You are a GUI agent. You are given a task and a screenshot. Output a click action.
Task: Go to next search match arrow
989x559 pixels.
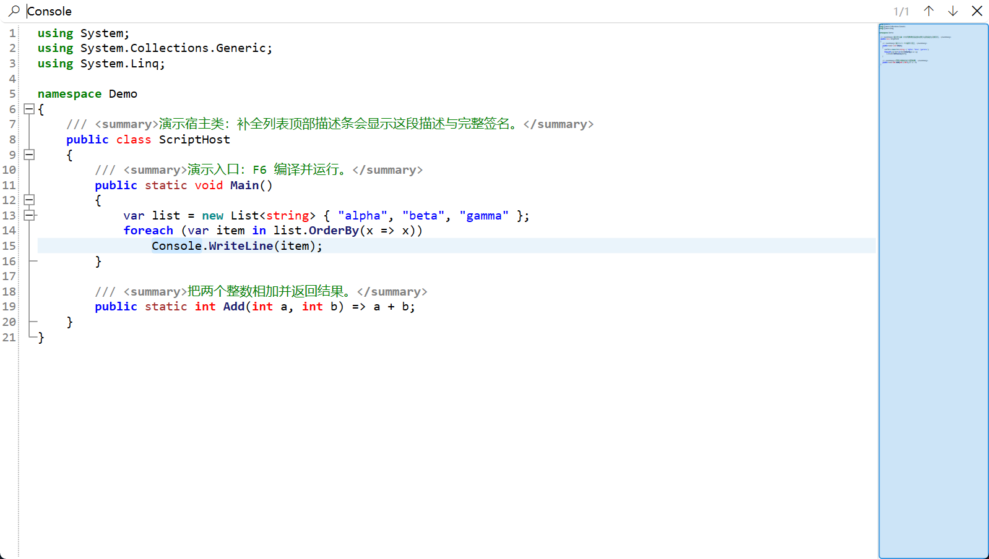coord(952,11)
